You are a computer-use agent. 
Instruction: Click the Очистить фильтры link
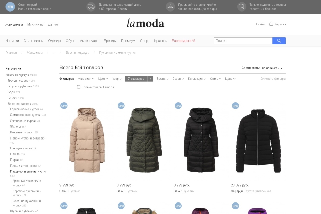point(273,79)
